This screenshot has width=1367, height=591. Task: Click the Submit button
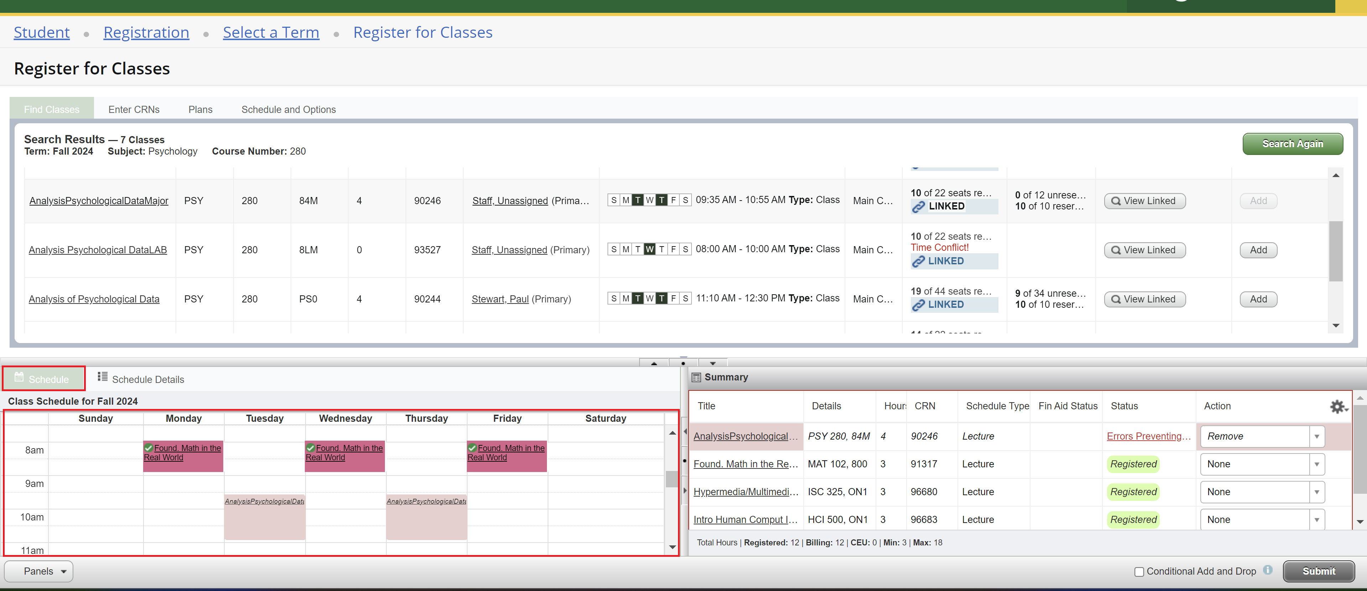(1318, 571)
